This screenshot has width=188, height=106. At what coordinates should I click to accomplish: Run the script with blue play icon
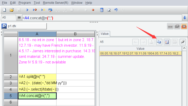(27, 10)
